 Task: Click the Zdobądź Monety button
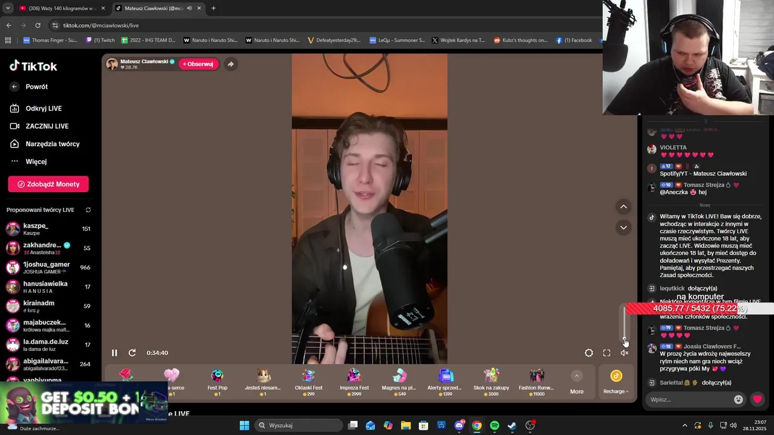pos(48,184)
